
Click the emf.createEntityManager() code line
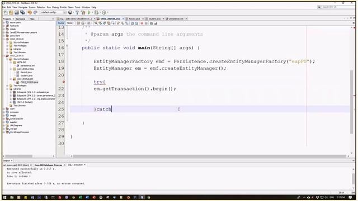(159, 68)
